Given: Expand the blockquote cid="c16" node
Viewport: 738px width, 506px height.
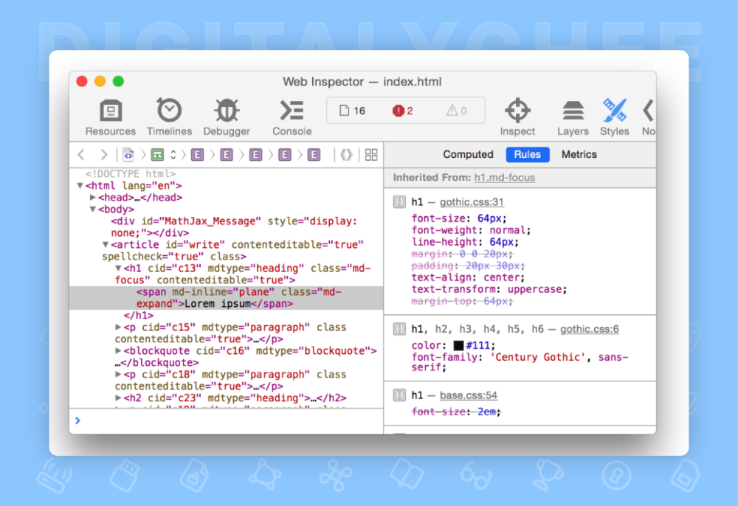Looking at the screenshot, I should [x=118, y=350].
